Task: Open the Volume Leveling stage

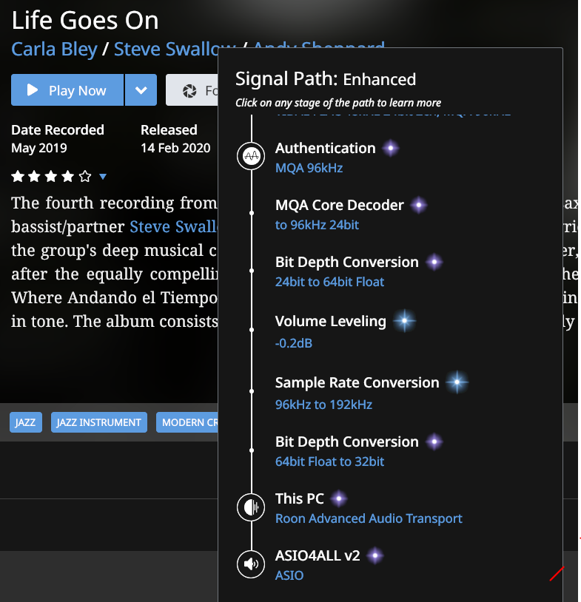Action: tap(330, 322)
